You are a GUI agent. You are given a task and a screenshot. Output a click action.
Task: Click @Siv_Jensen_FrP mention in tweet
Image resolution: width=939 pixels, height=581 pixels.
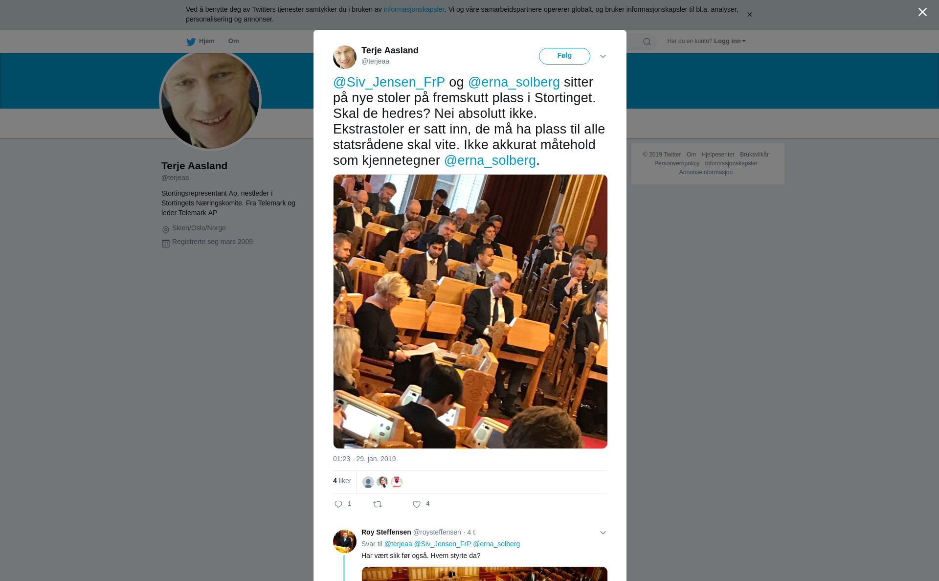(x=389, y=82)
